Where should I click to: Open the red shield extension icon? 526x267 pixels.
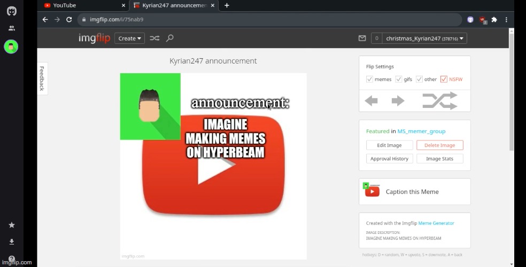tap(483, 20)
